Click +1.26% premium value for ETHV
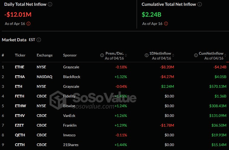Viewport: 229px width, 150px height. tap(121, 116)
